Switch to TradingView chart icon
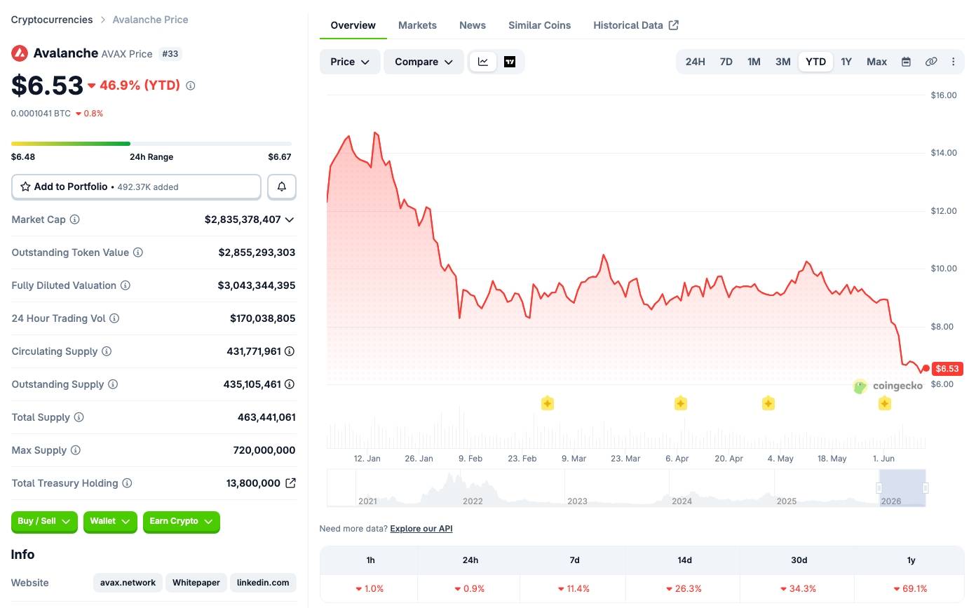This screenshot has height=608, width=976. click(x=510, y=62)
